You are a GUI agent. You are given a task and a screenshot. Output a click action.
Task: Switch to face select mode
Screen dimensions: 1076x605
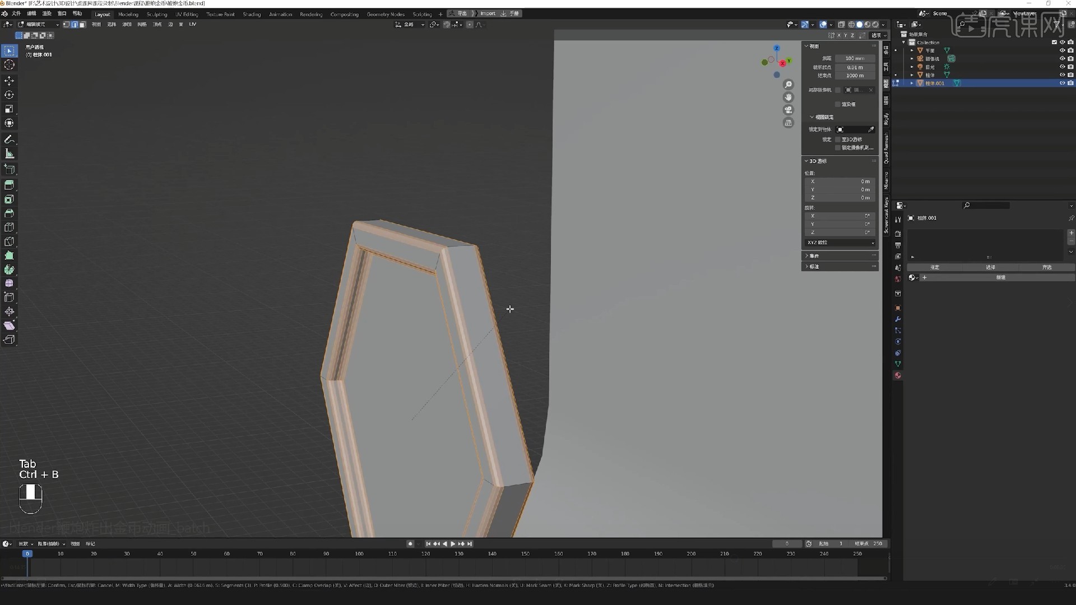click(x=82, y=25)
